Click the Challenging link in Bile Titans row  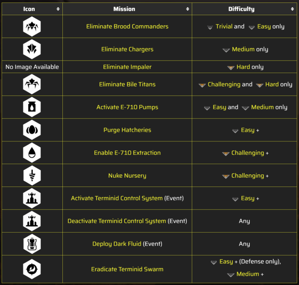[224, 84]
